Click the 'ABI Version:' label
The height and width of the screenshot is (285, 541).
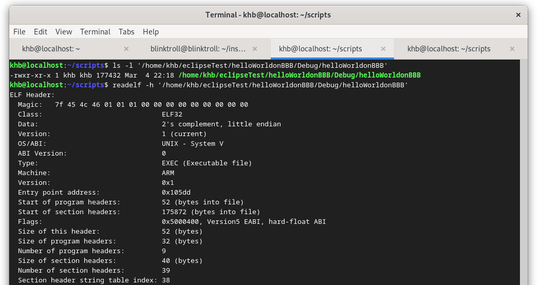point(43,153)
